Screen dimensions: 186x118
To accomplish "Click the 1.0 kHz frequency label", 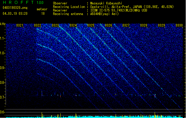I will pos(2,53).
